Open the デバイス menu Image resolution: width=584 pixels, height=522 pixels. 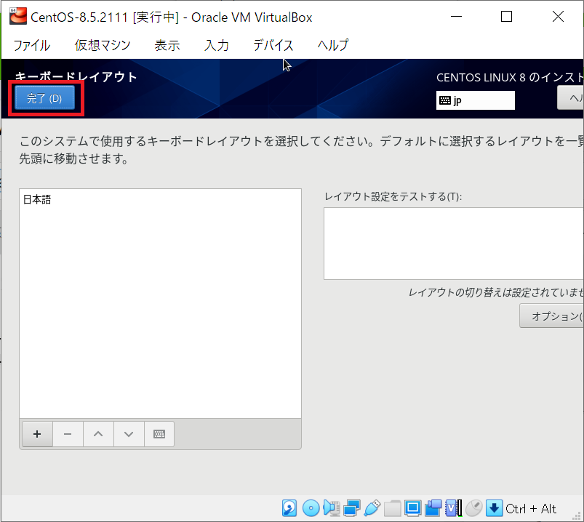click(273, 45)
